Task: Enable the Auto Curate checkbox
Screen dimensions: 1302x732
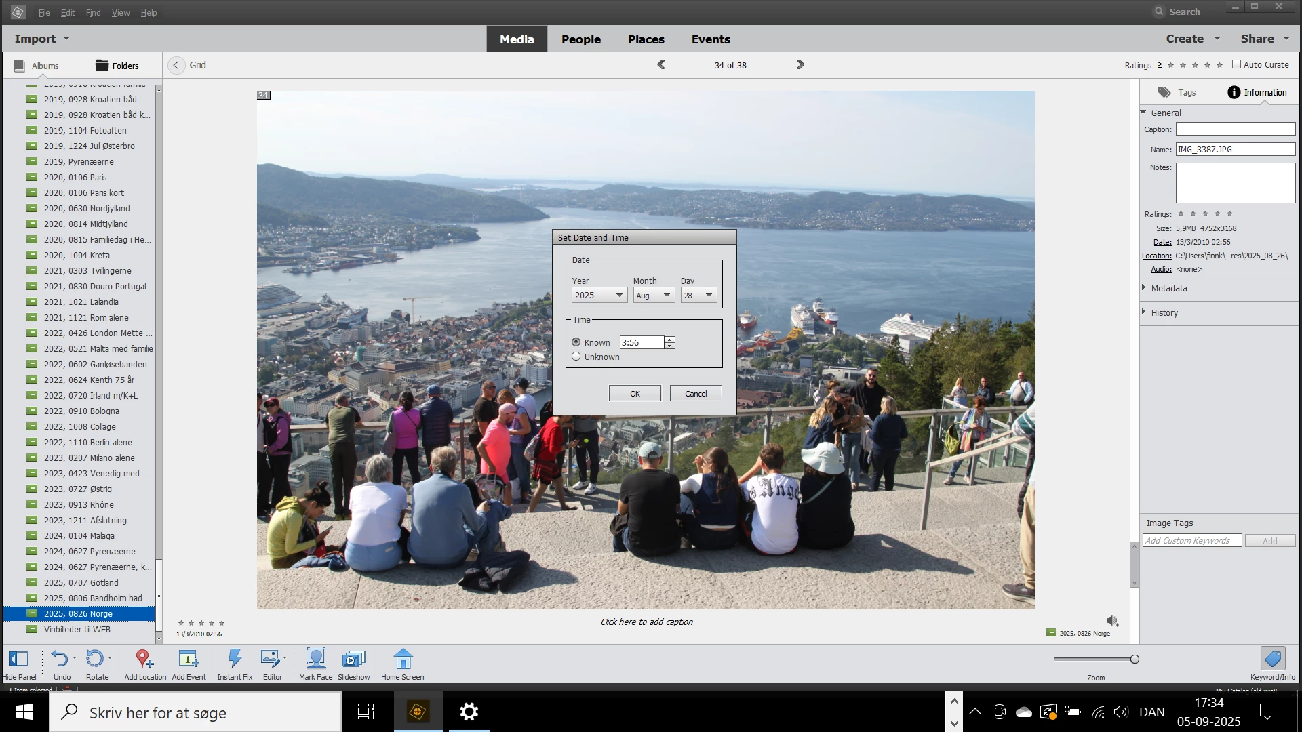Action: (1236, 64)
